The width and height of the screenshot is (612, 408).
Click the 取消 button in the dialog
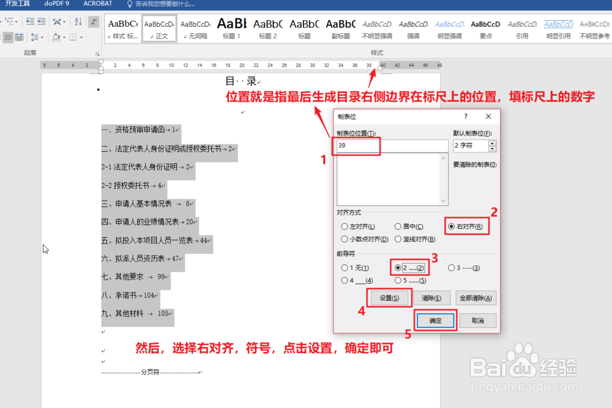click(x=478, y=321)
